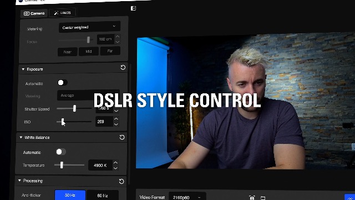Screen dimensions: 355x200
Task: Select 60 Hz anti-flicker
Action: click(103, 195)
